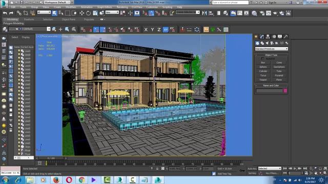
Task: Select the Lights category icon
Action: click(267, 43)
